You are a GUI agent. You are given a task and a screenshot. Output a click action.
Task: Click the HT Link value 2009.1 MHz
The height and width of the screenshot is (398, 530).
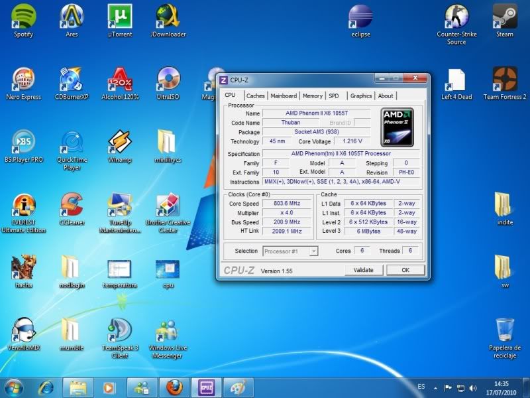pyautogui.click(x=287, y=231)
